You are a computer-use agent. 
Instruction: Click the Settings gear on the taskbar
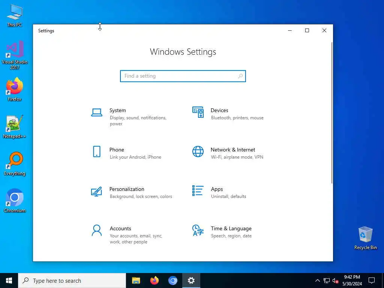pyautogui.click(x=191, y=280)
